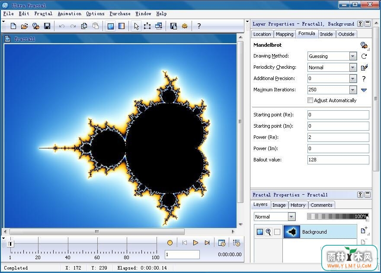Toggle Background layer editable magnifier icon

click(x=268, y=232)
